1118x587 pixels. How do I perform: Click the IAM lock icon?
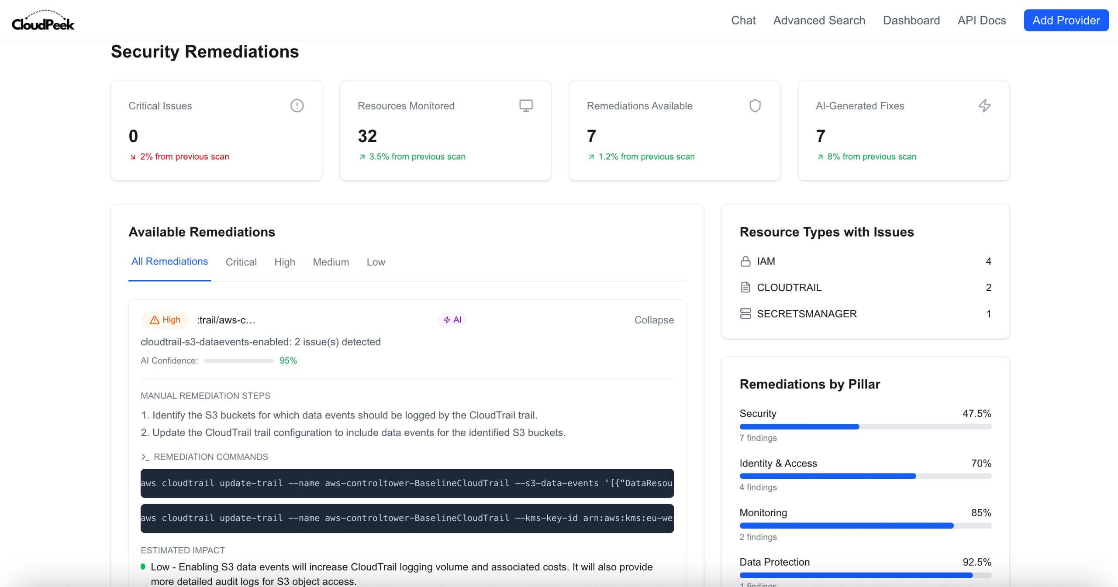pos(745,261)
